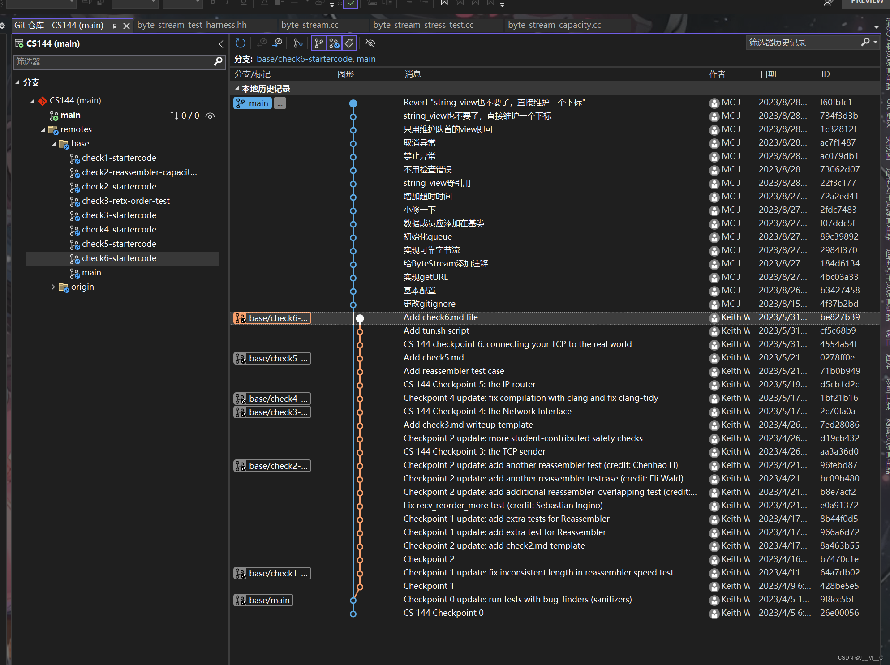
Task: Switch to byte_stream.cc tab
Action: (310, 25)
